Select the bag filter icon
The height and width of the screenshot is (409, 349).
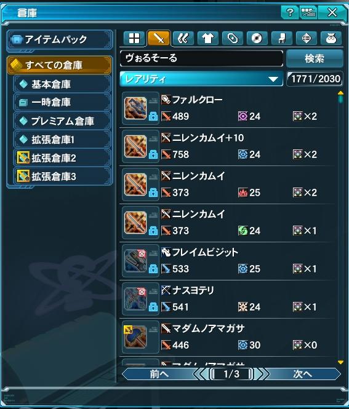click(x=331, y=39)
